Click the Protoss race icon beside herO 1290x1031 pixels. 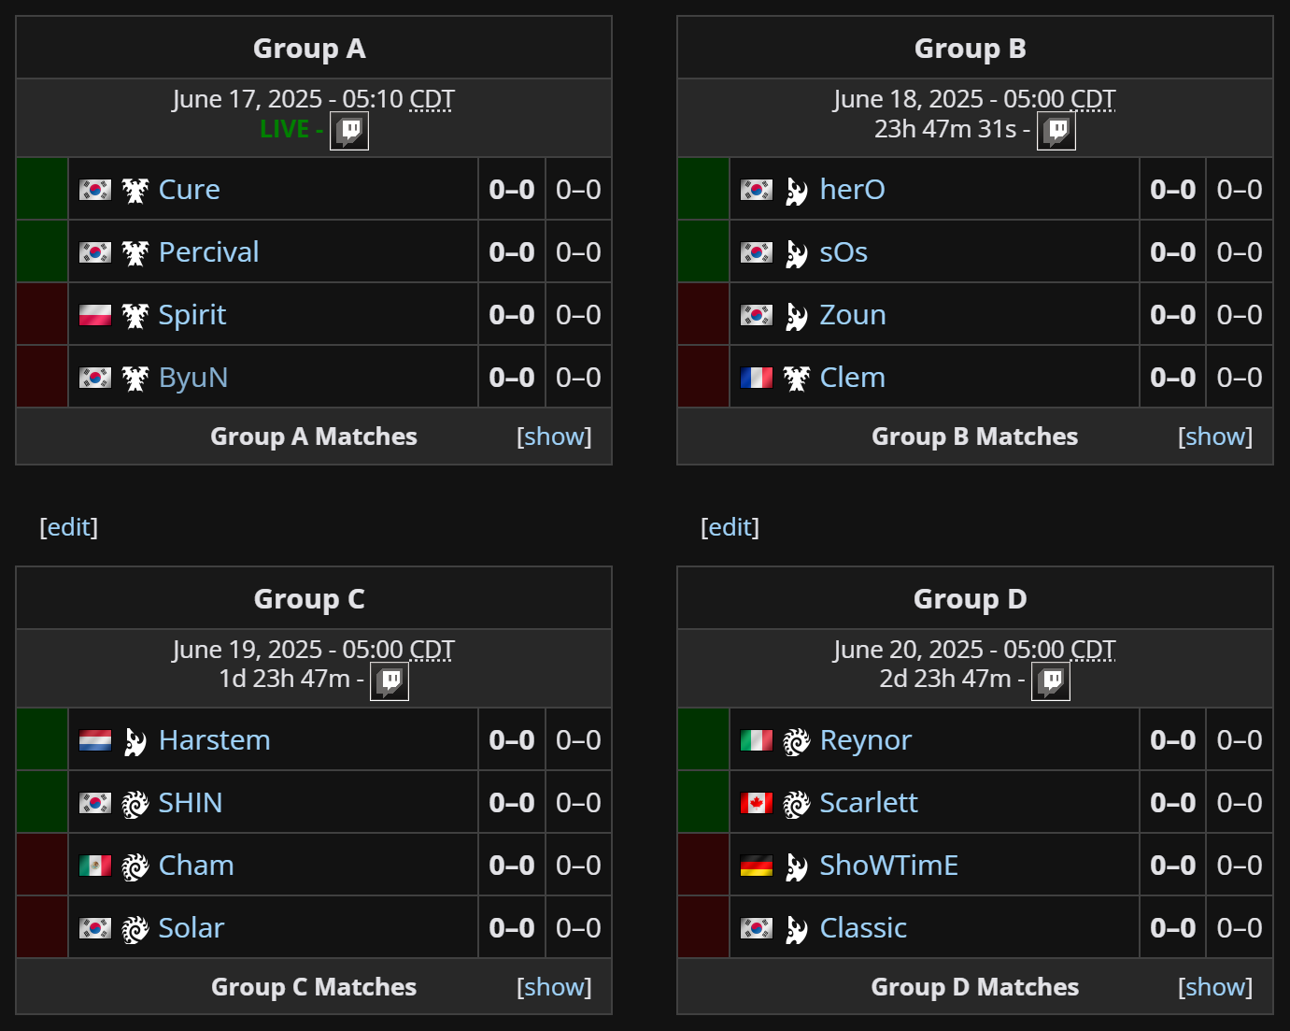coord(797,191)
